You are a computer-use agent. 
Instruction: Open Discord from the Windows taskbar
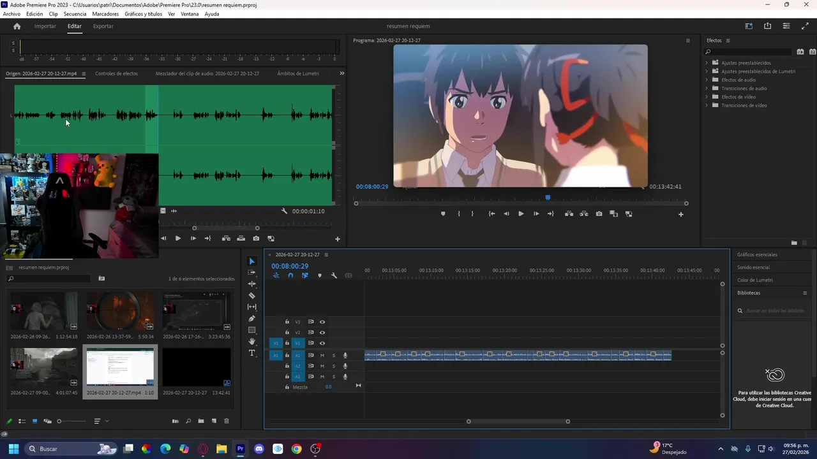click(x=259, y=449)
